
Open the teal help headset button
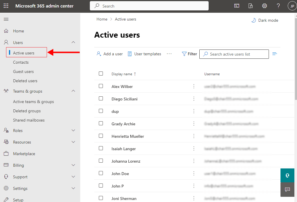pyautogui.click(x=287, y=175)
